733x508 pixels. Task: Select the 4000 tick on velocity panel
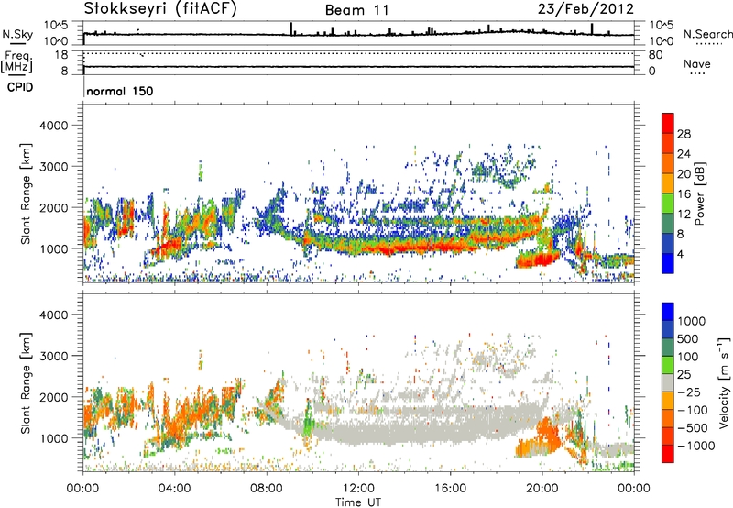[54, 315]
